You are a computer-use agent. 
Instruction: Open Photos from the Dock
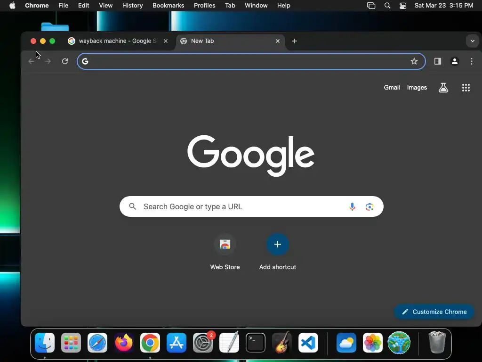click(x=373, y=343)
